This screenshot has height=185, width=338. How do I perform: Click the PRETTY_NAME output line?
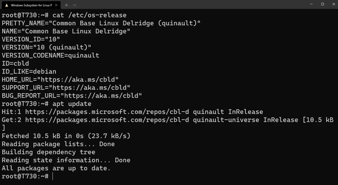(x=101, y=23)
